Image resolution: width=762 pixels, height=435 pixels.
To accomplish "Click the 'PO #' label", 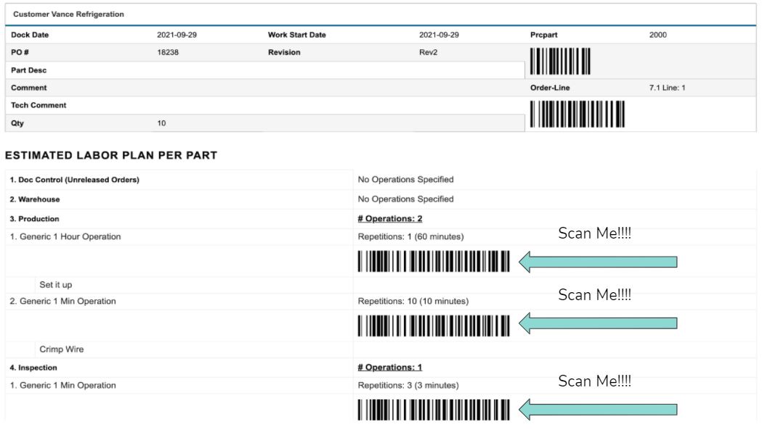I will pyautogui.click(x=20, y=52).
